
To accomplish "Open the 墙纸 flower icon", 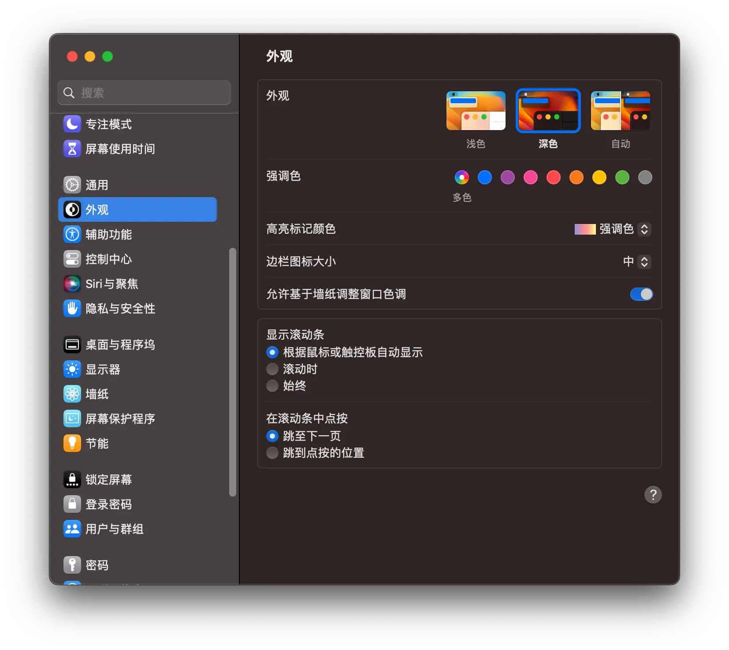I will [x=72, y=394].
